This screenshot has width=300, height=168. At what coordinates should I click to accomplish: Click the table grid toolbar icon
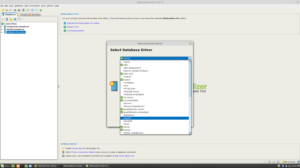[33, 10]
